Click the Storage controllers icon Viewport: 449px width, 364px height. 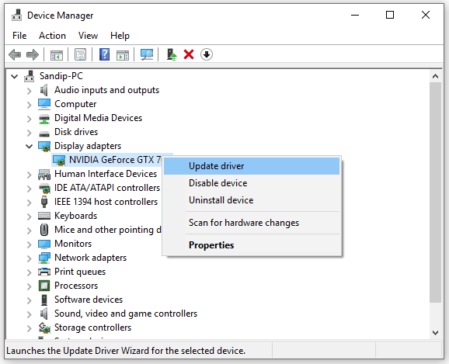coord(44,328)
